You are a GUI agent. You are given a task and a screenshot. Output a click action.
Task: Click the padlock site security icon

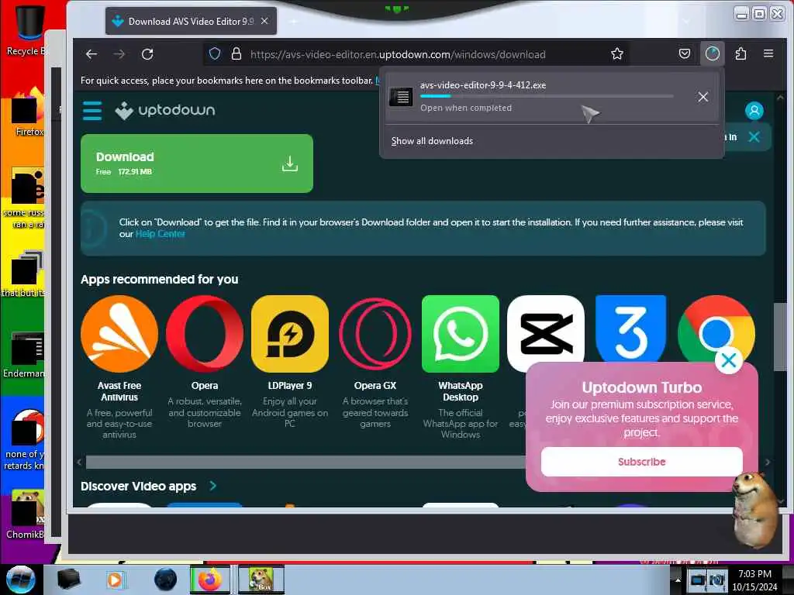pyautogui.click(x=236, y=53)
